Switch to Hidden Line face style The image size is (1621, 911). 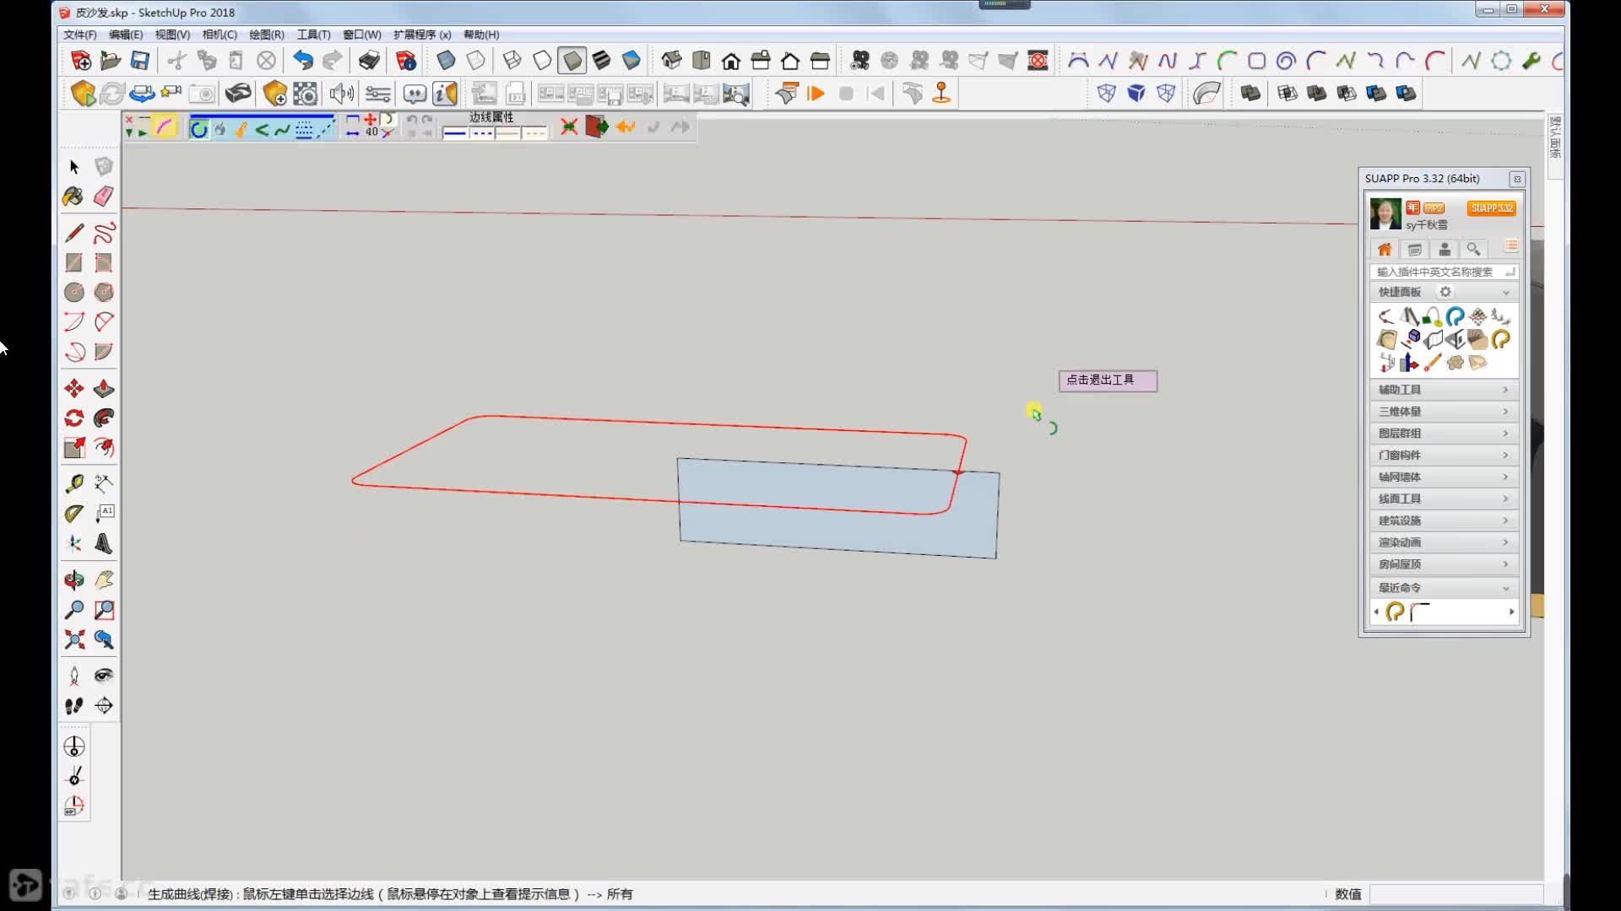coord(542,61)
